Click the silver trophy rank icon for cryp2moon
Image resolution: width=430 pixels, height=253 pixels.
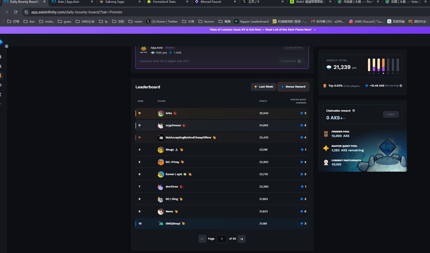click(x=139, y=125)
